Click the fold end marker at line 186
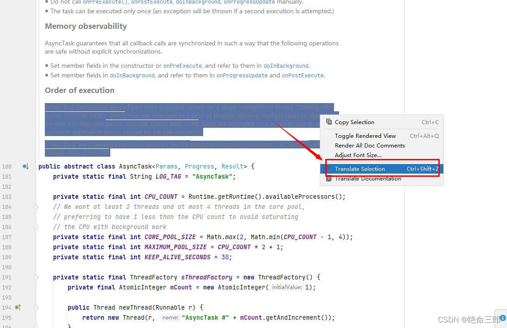This screenshot has height=328, width=507. pos(36,227)
